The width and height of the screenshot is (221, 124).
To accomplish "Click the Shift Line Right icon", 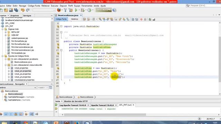I will click(x=136, y=19).
